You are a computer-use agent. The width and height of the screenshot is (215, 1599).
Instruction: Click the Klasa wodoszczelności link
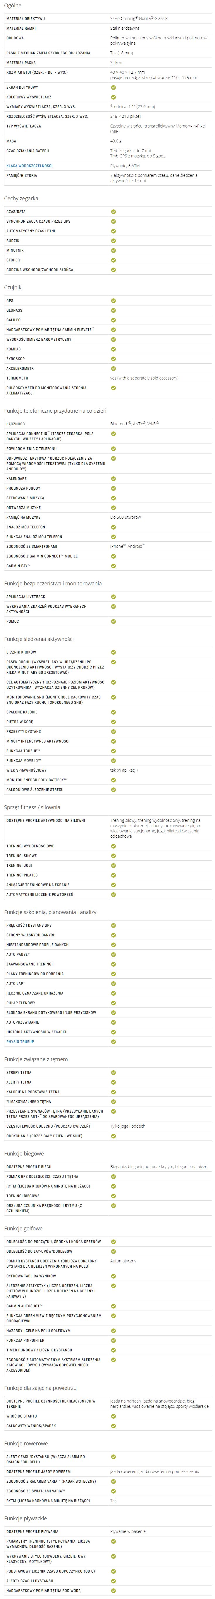[30, 166]
